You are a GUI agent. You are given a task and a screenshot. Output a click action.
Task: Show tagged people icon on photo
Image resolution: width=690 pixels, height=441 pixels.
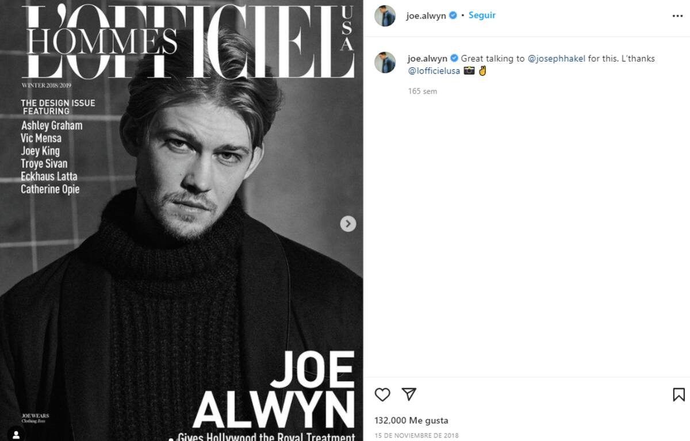click(x=16, y=435)
